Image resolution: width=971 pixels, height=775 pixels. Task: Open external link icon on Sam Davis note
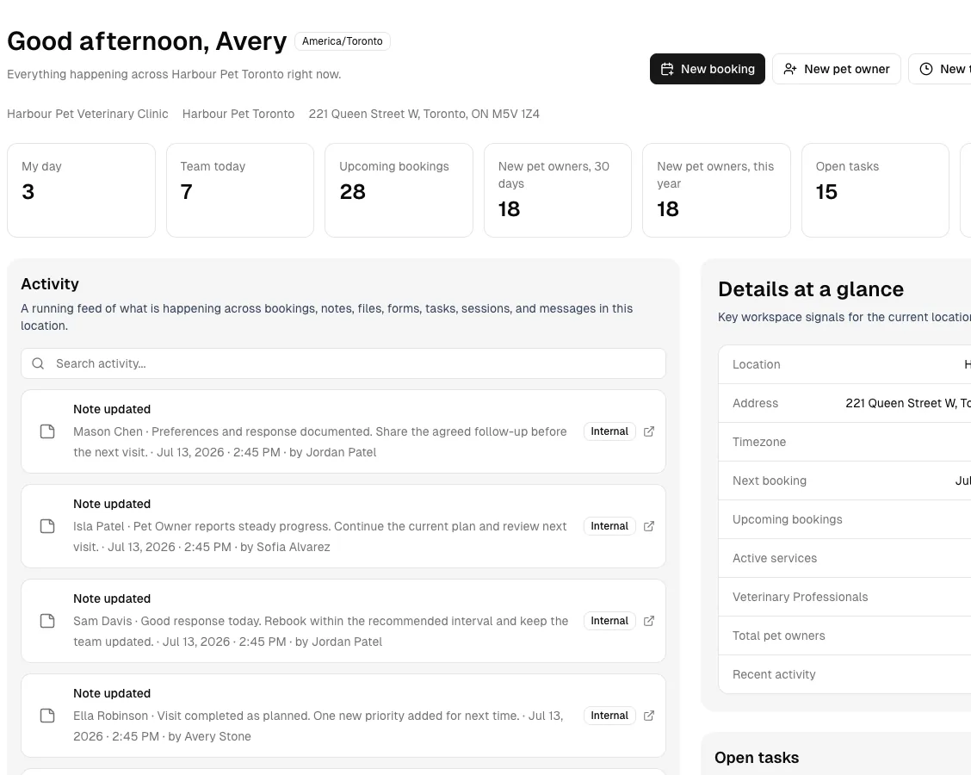pyautogui.click(x=648, y=621)
